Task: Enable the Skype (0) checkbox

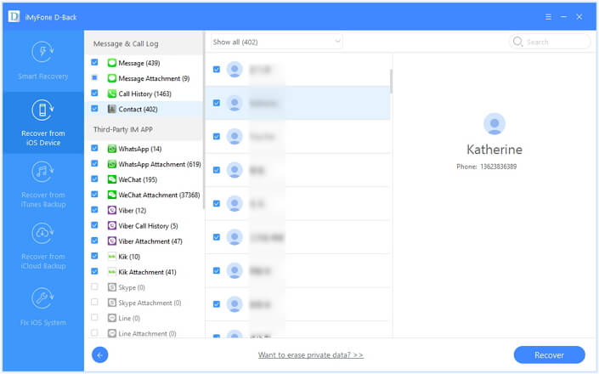Action: tap(94, 287)
